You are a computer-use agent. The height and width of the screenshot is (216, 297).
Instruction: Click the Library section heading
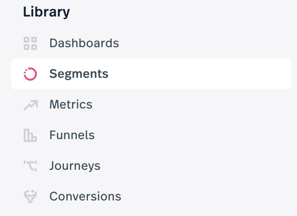point(46,12)
